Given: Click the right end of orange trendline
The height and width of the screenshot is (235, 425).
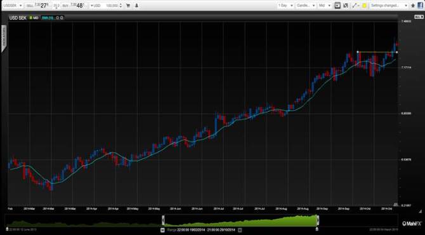Looking at the screenshot, I should tap(397, 52).
